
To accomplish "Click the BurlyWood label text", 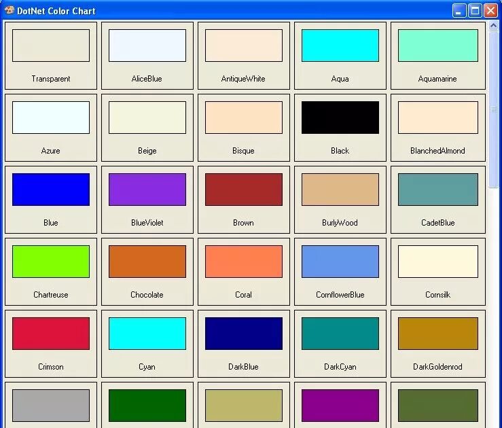I will [x=340, y=223].
